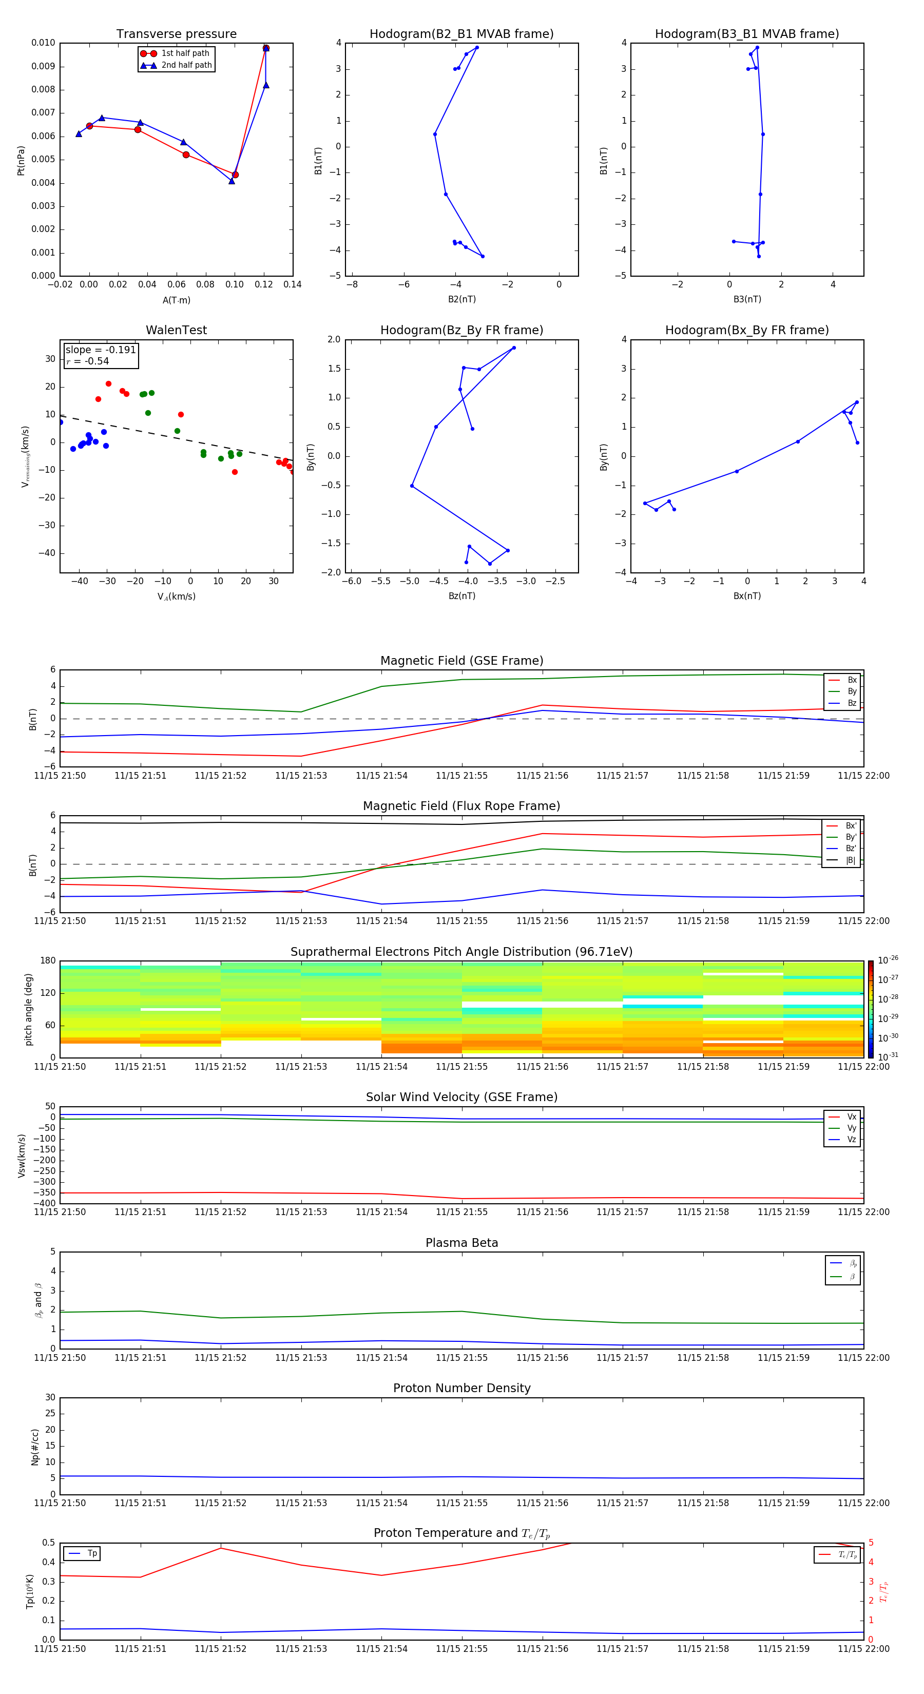924x1694 pixels.
Task: Click the Bx' legend entry in Flux Rope plot
Action: [x=841, y=826]
